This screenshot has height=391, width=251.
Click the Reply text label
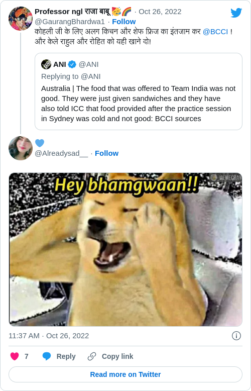[66, 356]
